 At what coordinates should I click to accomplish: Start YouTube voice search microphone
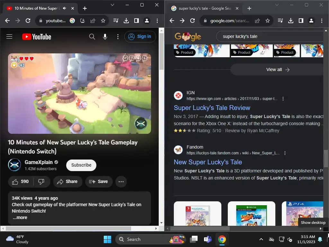[105, 37]
